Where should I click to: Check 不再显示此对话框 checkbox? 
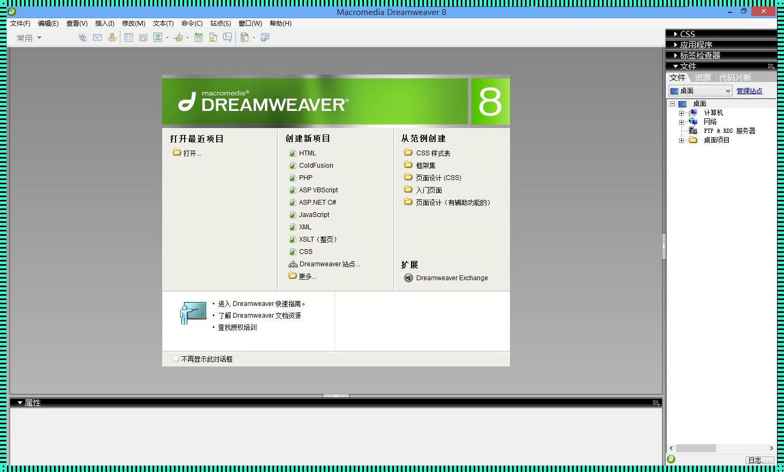(x=176, y=358)
